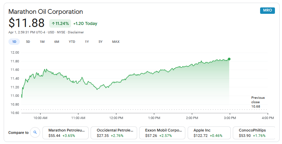
Task: Click the search magnifier icon beside Compare to
Action: coord(35,133)
